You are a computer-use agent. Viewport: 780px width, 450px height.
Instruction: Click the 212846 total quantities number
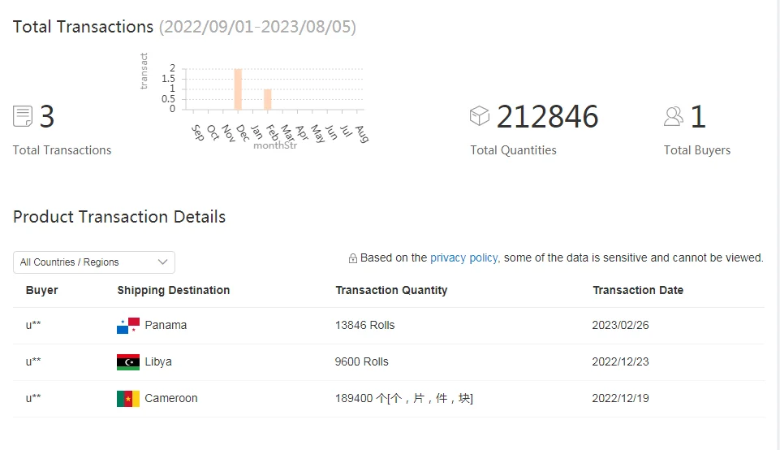[x=547, y=117]
